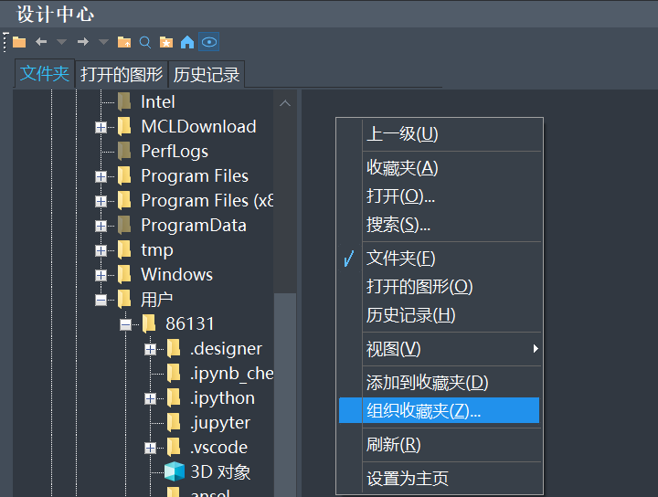Click the 视图 submenu arrow

coord(536,349)
